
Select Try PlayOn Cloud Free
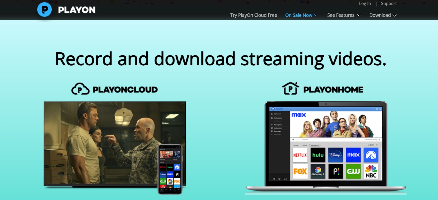click(254, 15)
